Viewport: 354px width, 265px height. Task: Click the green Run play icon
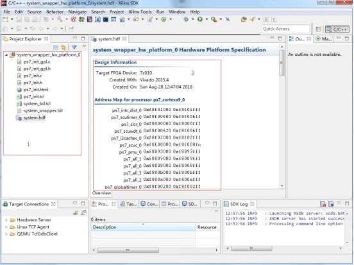click(x=200, y=19)
